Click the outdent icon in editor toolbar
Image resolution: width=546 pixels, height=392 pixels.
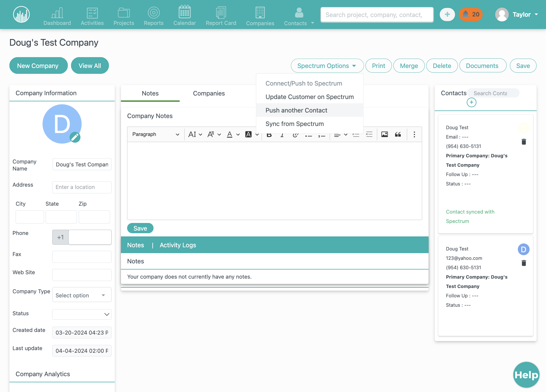coord(369,134)
